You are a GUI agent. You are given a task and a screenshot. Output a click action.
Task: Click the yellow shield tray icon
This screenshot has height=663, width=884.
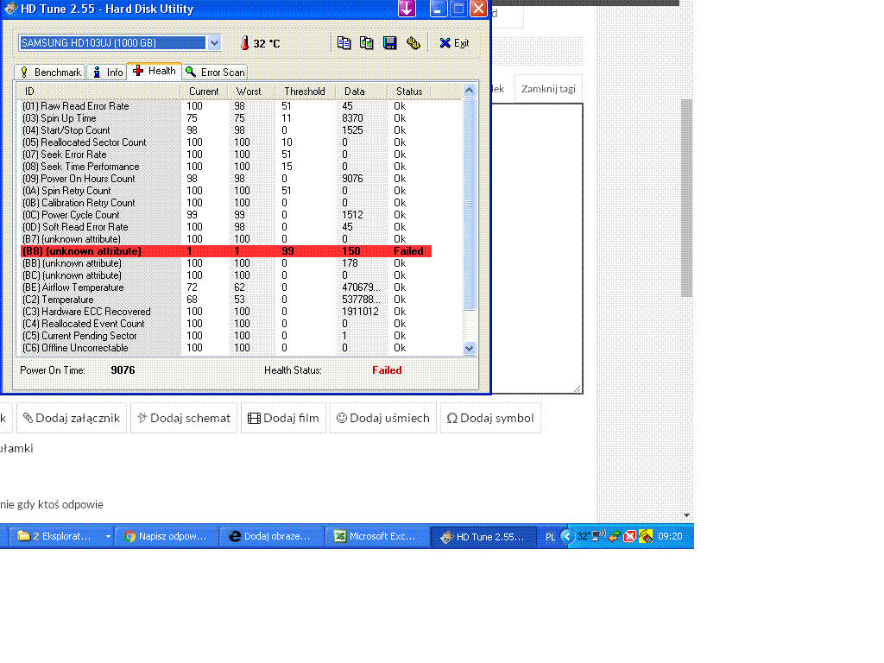pyautogui.click(x=646, y=536)
